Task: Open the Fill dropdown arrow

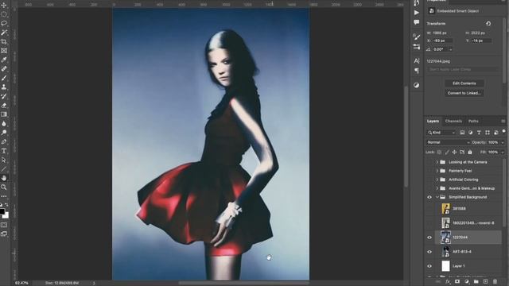Action: click(x=503, y=152)
